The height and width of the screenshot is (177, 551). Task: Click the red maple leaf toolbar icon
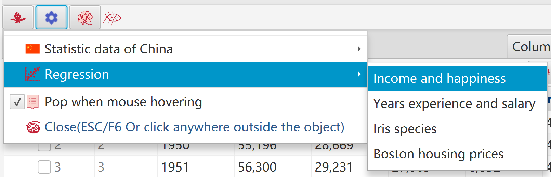(18, 17)
